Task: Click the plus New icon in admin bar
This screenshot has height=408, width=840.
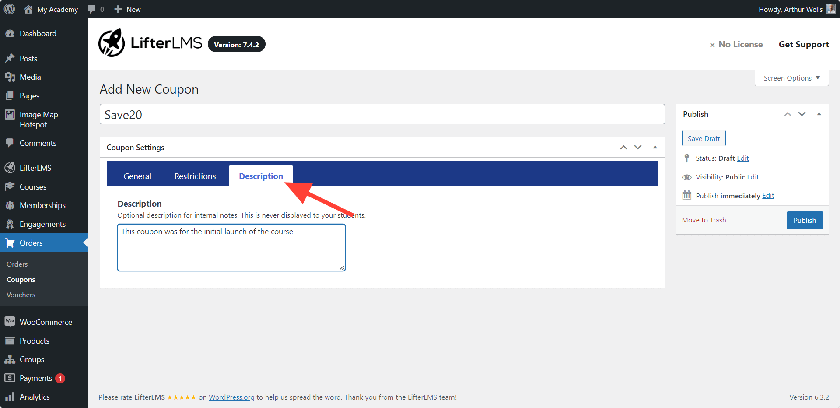Action: (x=118, y=9)
